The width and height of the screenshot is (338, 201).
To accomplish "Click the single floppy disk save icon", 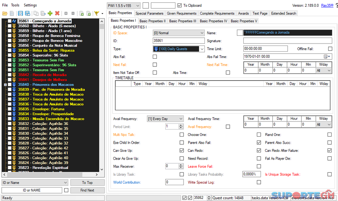I will [x=20, y=13].
